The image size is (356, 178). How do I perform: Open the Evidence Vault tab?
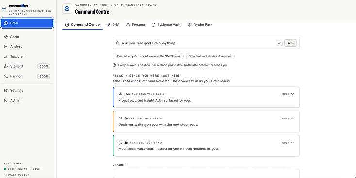point(166,25)
